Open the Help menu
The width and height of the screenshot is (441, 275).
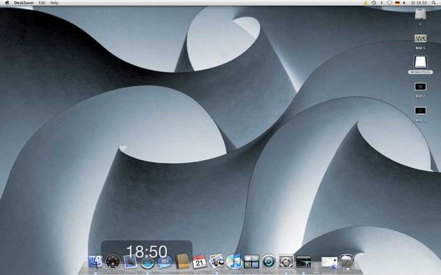pyautogui.click(x=54, y=3)
